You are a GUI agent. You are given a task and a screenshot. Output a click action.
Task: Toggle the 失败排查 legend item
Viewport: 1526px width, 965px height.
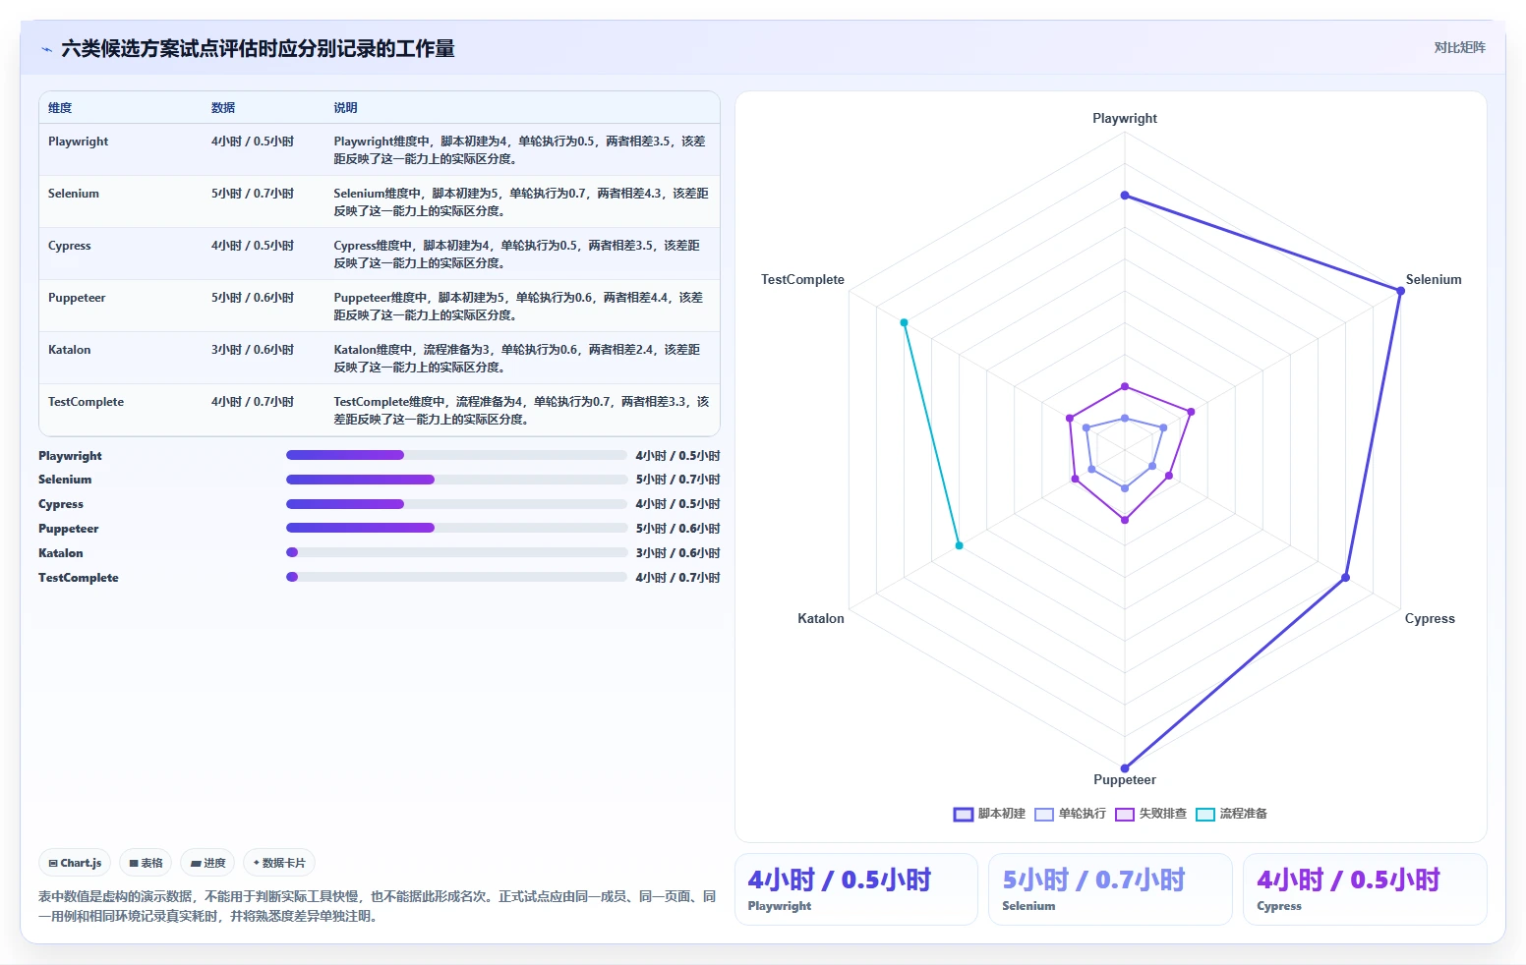[x=1150, y=814]
